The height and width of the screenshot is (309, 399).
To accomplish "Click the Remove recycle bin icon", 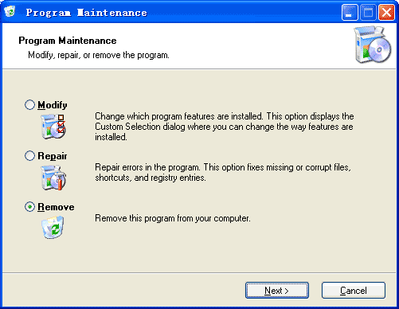I will click(x=53, y=227).
